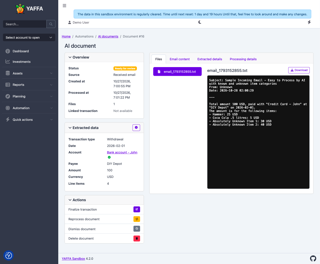Viewport: 320px width, 264px height.
Task: Collapse the Extracted data panel
Action: (84, 128)
